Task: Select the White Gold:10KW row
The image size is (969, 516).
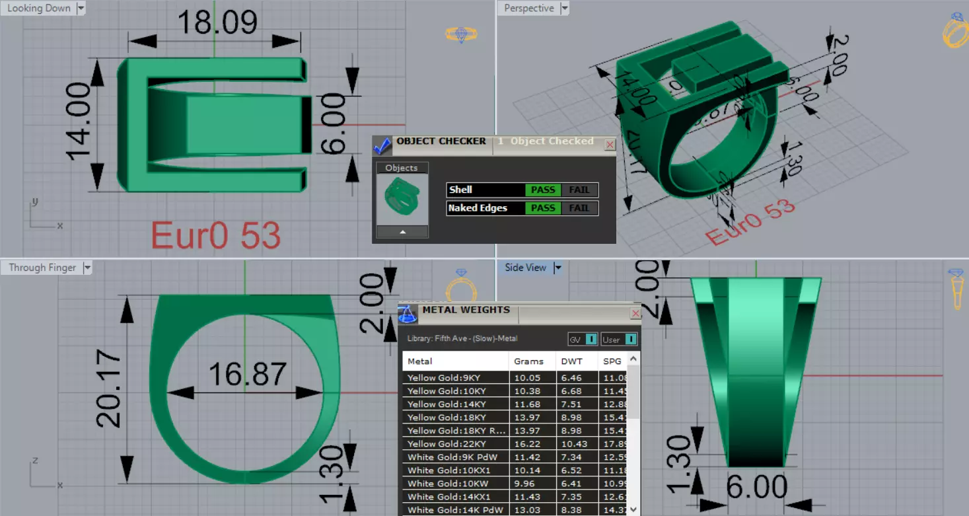Action: tap(515, 484)
